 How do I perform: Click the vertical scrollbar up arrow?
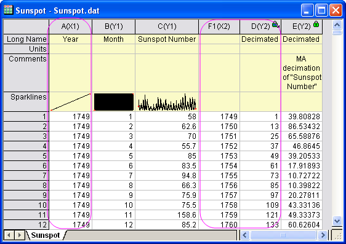click(x=337, y=25)
